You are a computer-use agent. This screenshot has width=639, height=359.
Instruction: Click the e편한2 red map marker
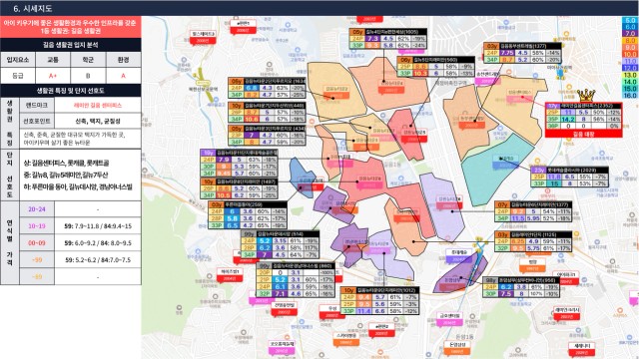(x=381, y=330)
